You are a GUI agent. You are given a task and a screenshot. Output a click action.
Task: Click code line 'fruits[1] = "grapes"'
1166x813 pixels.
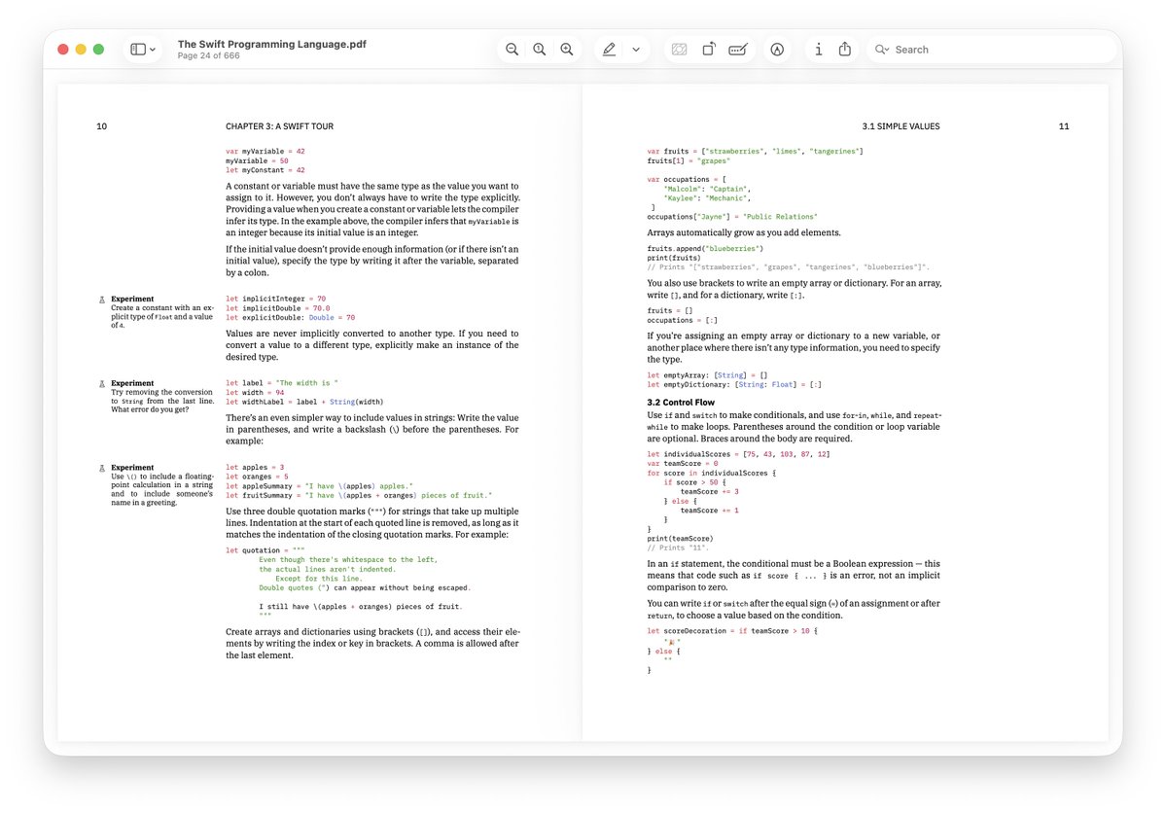(x=689, y=160)
